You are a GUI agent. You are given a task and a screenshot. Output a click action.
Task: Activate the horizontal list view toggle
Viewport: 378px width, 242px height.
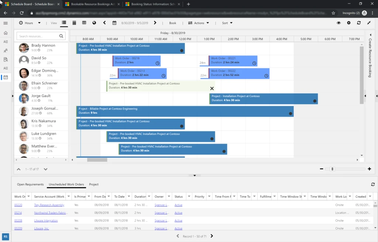coord(64,23)
